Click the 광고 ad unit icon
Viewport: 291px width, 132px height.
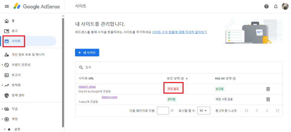(7, 31)
